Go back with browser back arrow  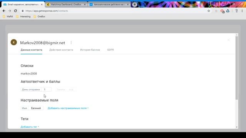click(x=4, y=11)
